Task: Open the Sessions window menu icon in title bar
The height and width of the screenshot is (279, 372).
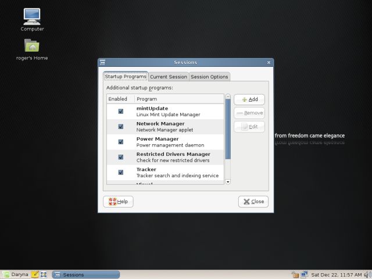Action: point(102,62)
